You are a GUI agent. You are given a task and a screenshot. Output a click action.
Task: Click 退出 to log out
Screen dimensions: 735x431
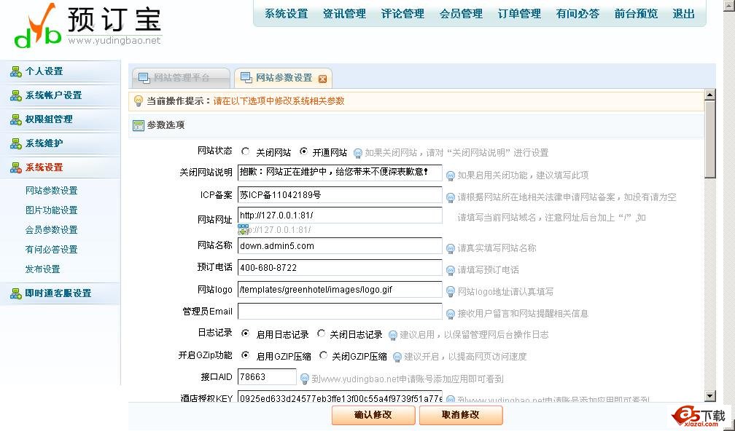click(683, 14)
